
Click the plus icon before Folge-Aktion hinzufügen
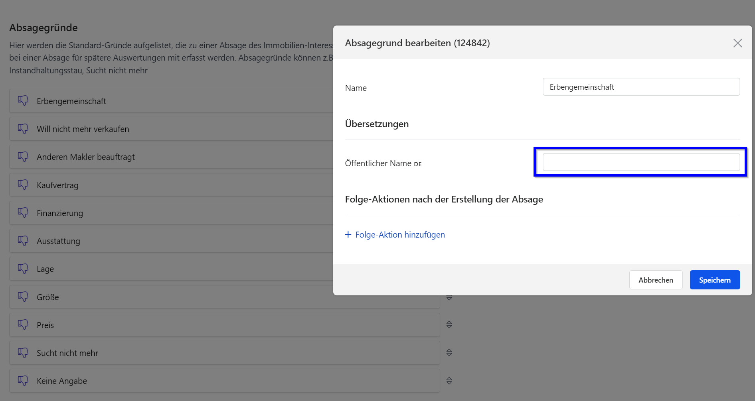[x=348, y=234]
